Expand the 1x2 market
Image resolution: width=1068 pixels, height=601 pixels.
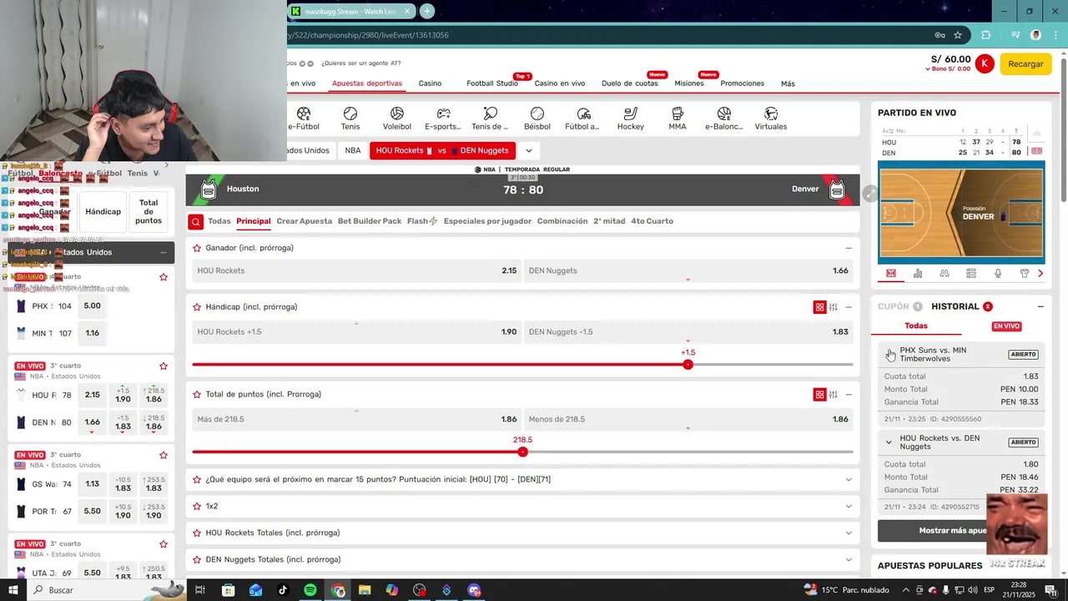pyautogui.click(x=849, y=507)
